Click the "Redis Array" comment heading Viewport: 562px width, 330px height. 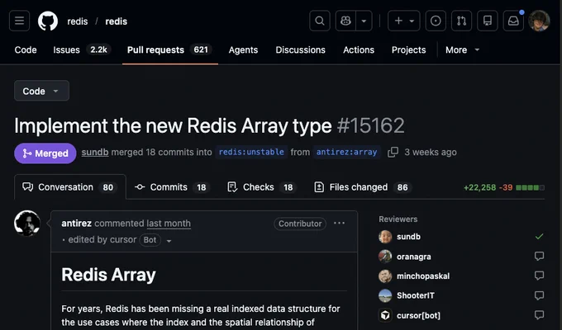108,275
